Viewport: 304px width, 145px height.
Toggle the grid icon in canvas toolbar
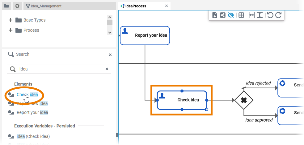(242, 15)
